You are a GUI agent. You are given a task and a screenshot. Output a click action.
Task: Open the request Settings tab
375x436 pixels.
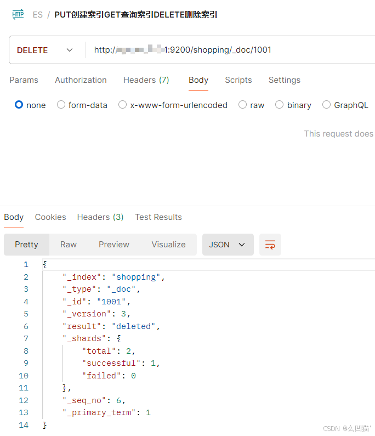(284, 80)
